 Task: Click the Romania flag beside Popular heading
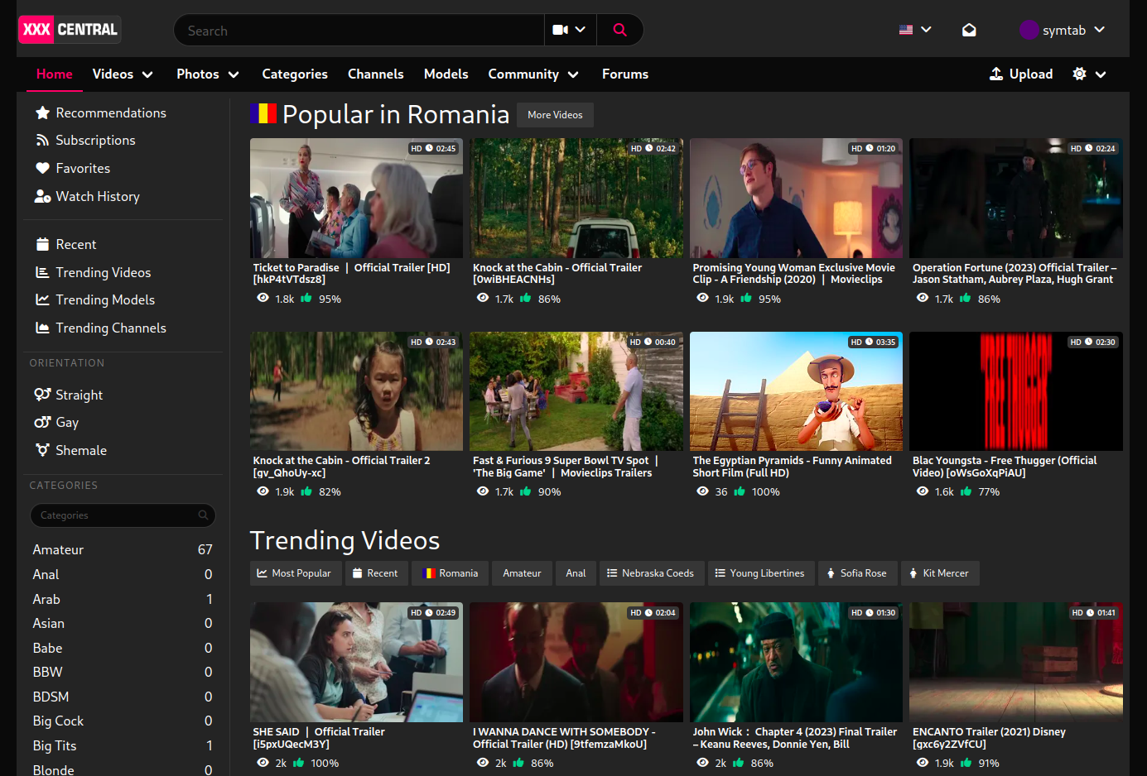pos(263,113)
